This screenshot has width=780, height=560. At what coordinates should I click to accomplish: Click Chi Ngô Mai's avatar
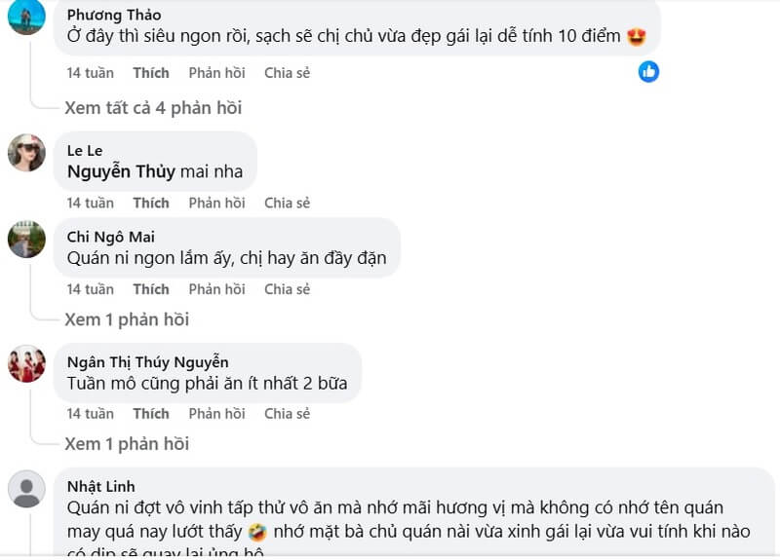[26, 240]
